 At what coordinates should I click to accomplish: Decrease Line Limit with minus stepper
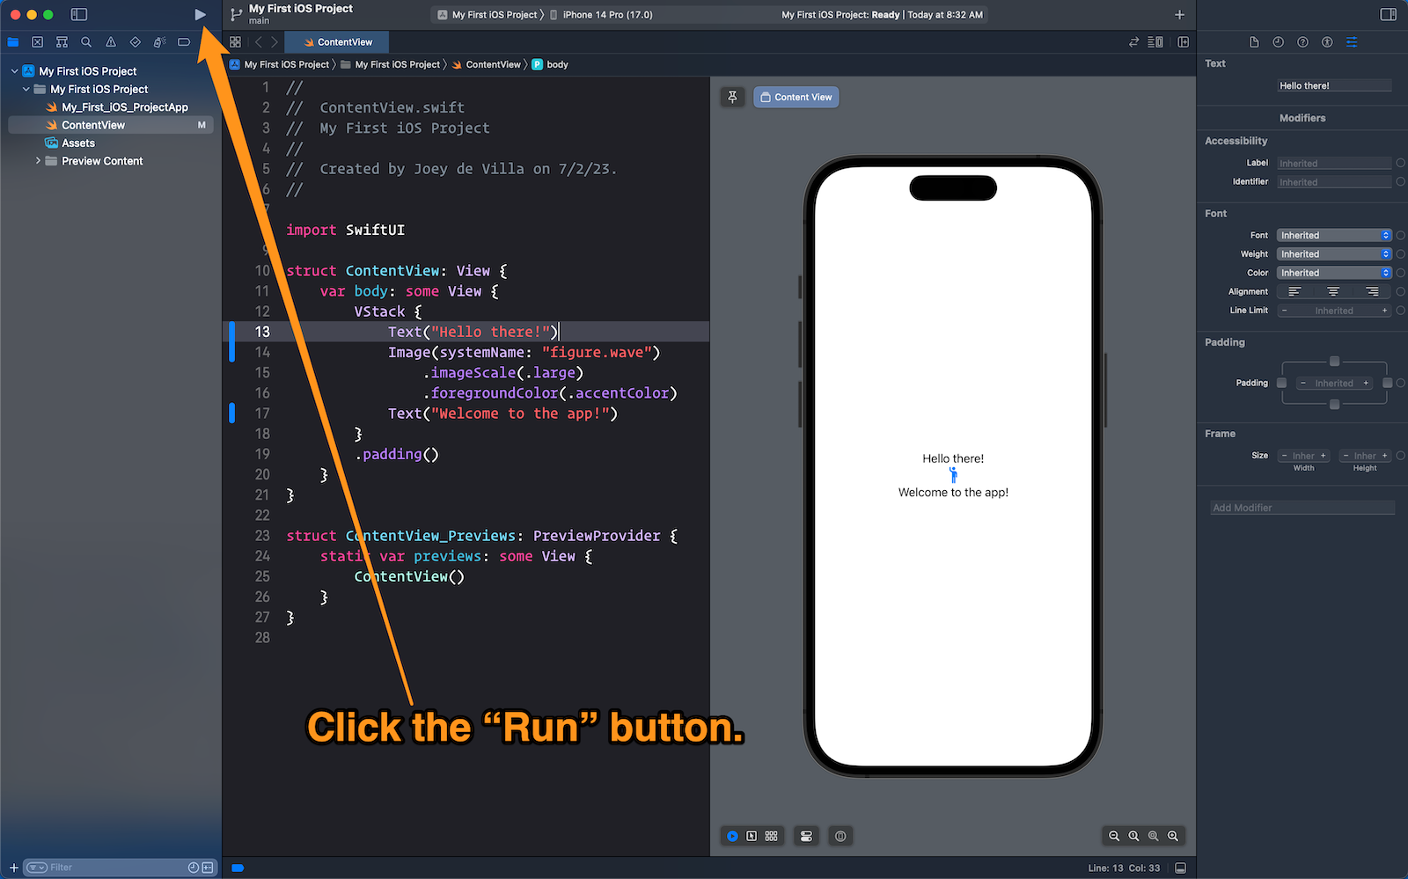[1285, 311]
